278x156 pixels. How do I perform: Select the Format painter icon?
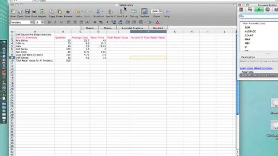point(68,12)
